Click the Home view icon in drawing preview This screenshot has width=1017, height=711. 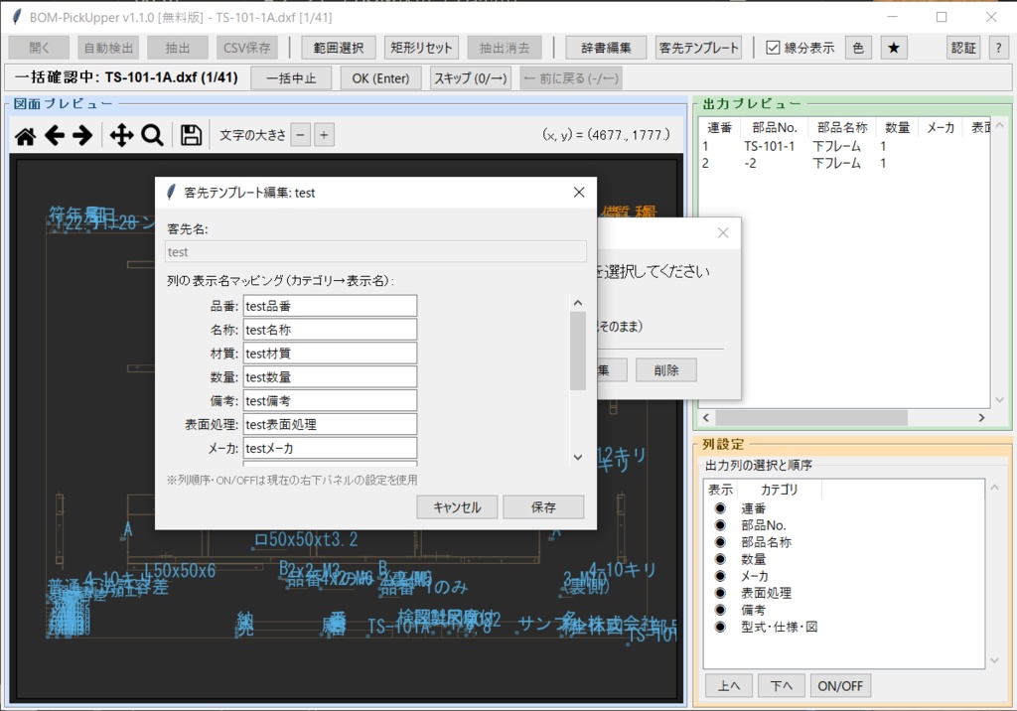point(26,136)
